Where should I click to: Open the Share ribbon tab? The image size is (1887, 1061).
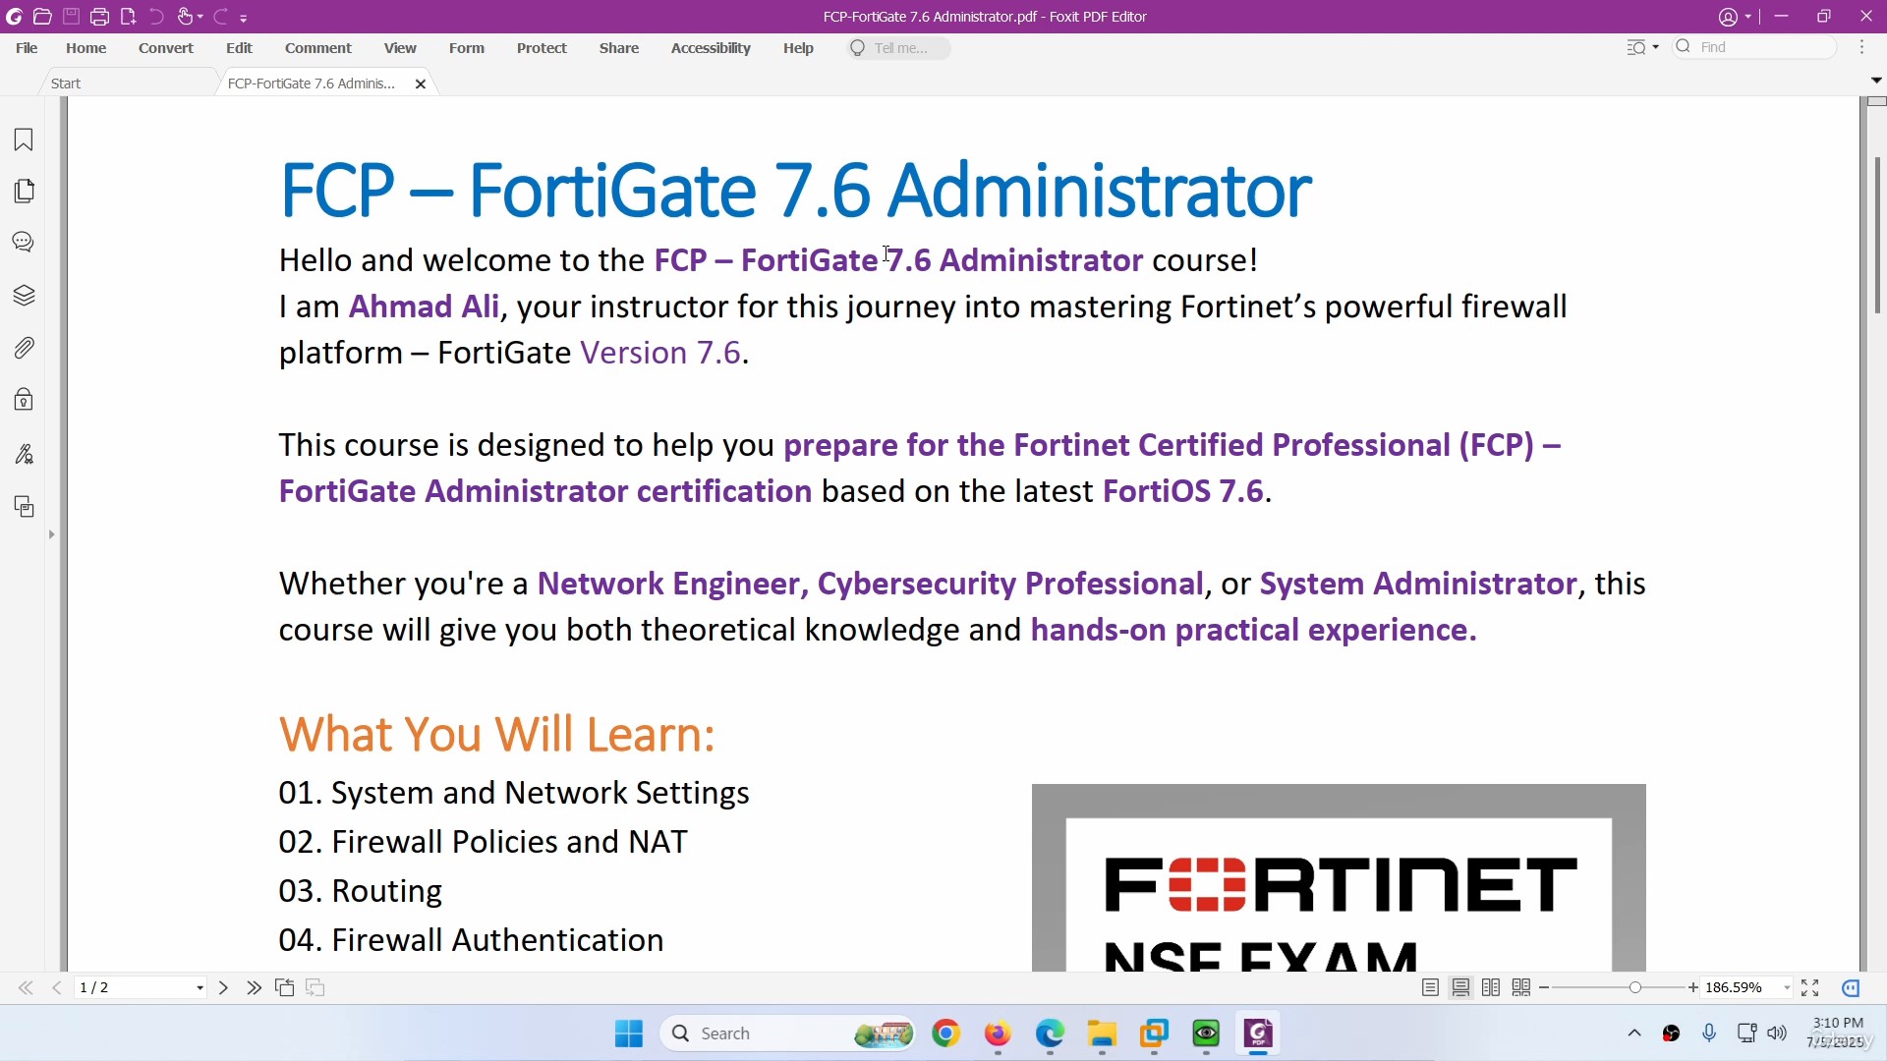coord(619,48)
